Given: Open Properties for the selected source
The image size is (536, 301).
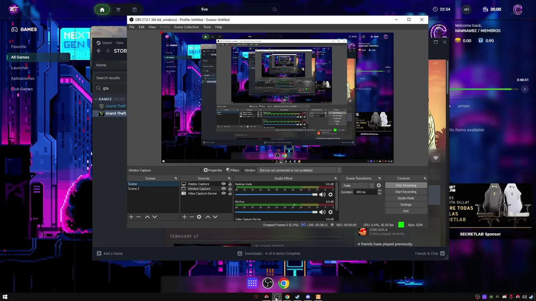Looking at the screenshot, I should click(213, 170).
